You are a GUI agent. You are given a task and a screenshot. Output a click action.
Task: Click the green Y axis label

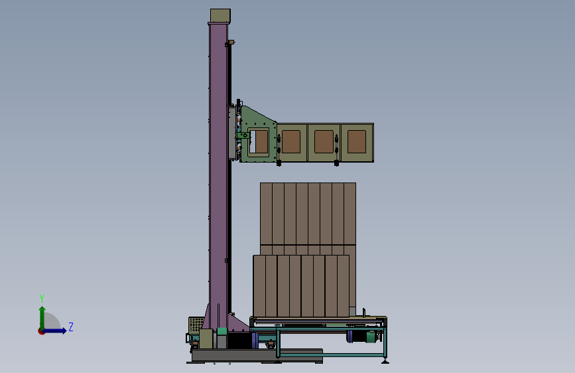42,298
